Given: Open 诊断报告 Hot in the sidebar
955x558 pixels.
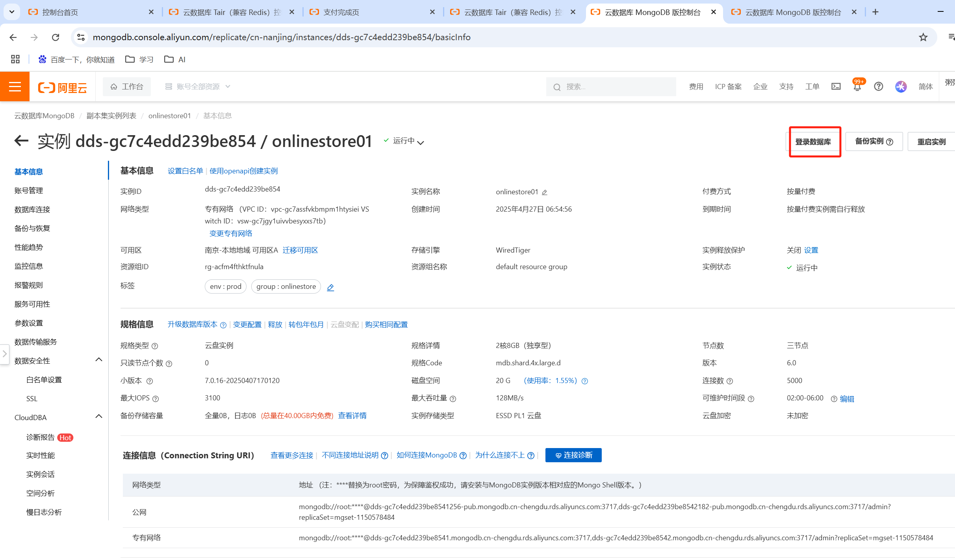Looking at the screenshot, I should [x=50, y=437].
